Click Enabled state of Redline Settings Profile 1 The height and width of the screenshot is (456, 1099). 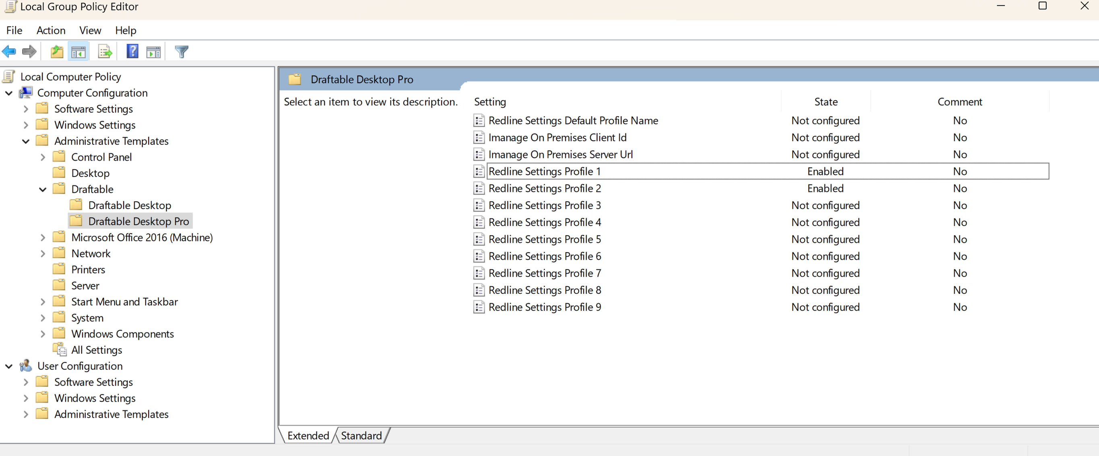click(825, 171)
